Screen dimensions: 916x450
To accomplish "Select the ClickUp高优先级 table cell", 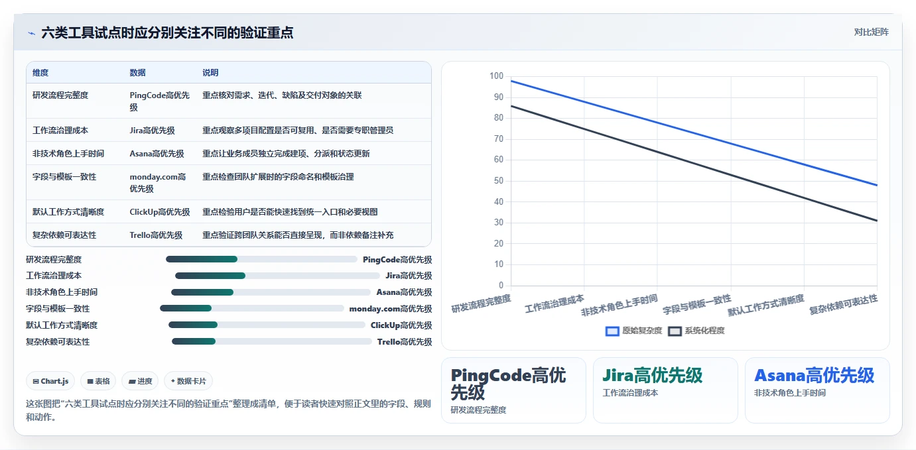I will point(160,211).
